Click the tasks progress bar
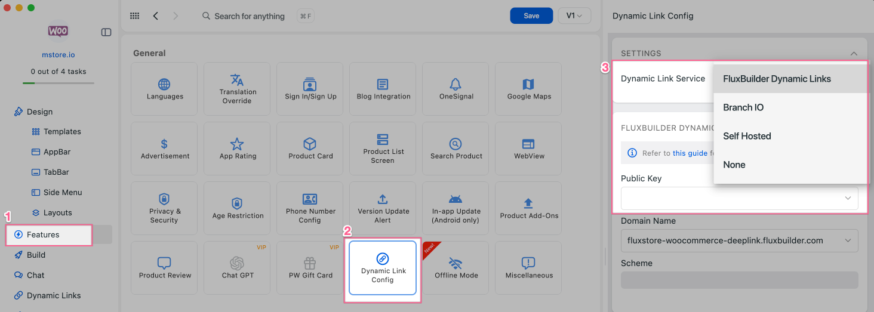The height and width of the screenshot is (312, 874). click(59, 83)
